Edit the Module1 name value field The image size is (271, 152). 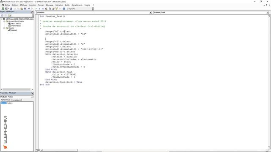pyautogui.click(x=19, y=103)
